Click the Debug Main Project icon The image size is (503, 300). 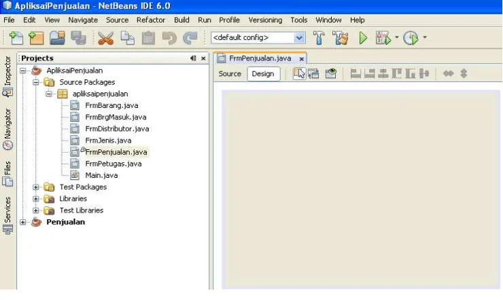pos(383,38)
